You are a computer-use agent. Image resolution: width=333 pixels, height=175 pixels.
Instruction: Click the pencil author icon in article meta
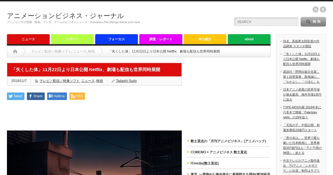tap(113, 81)
